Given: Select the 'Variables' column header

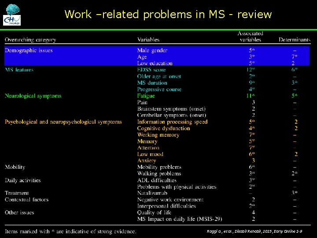Looking at the screenshot, I should pyautogui.click(x=148, y=40).
